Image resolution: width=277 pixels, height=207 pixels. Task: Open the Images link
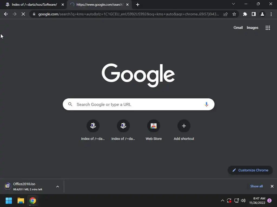[x=252, y=28]
